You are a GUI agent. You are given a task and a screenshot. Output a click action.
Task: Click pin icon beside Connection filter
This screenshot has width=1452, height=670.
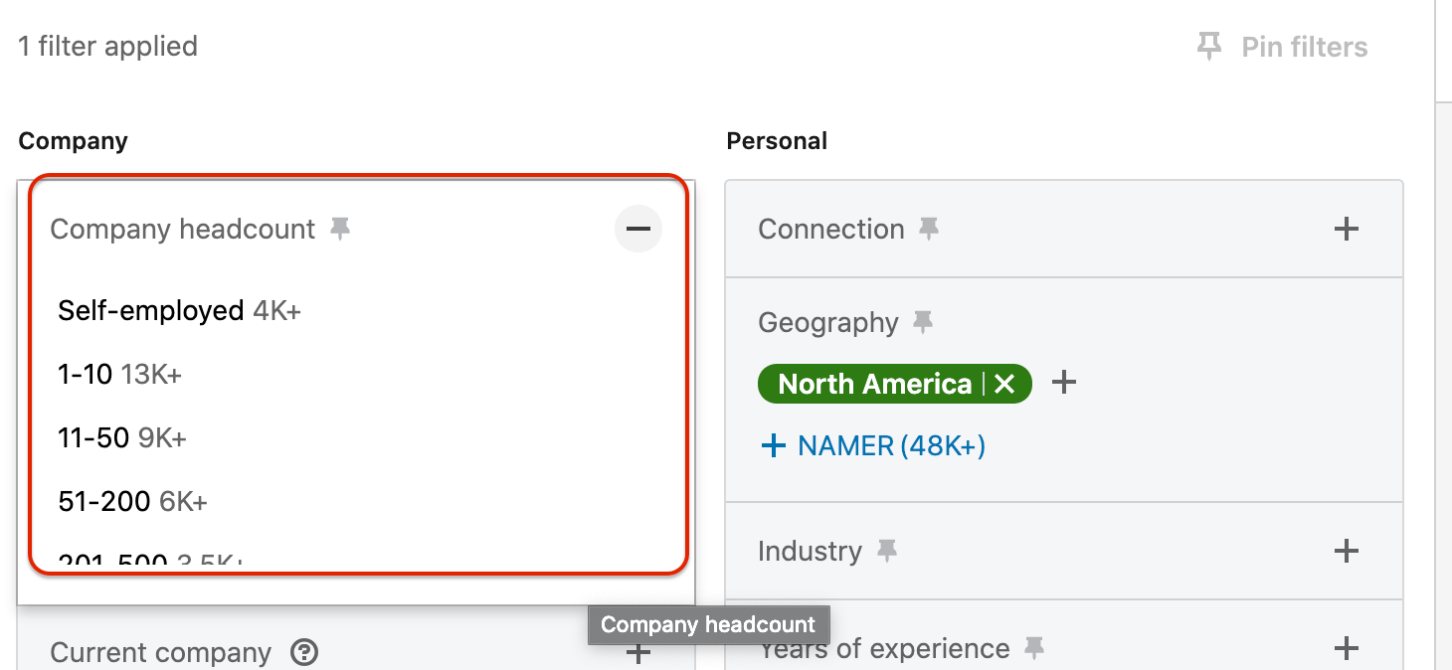[929, 230]
